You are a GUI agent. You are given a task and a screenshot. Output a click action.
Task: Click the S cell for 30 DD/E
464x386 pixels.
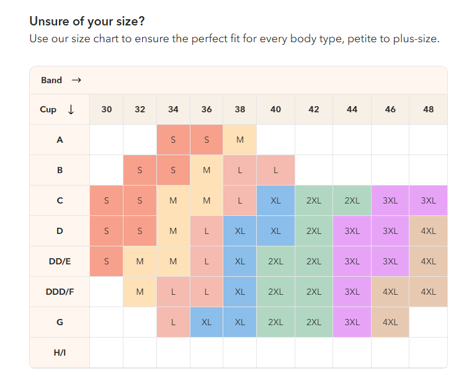pyautogui.click(x=107, y=261)
